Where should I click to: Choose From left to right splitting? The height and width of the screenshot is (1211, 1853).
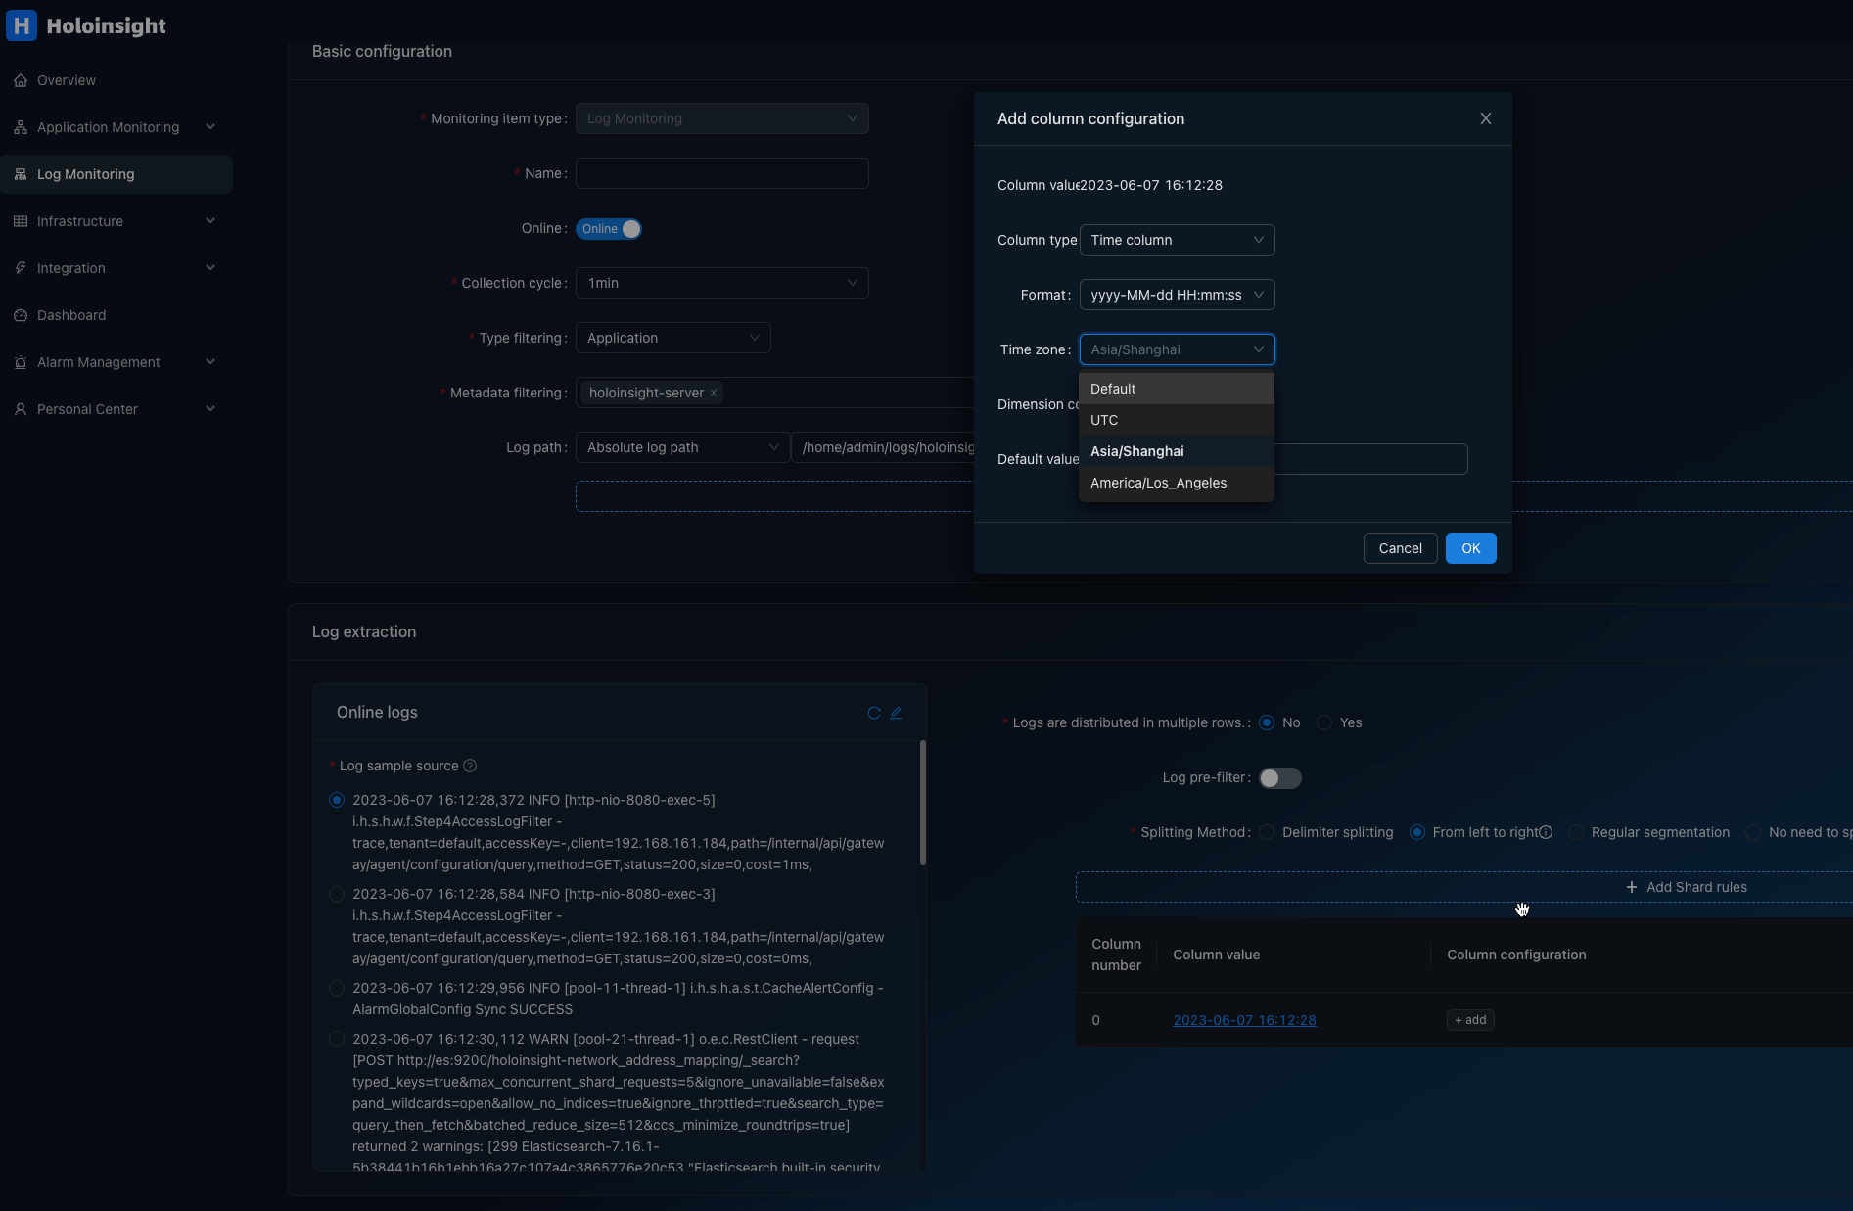(1416, 832)
